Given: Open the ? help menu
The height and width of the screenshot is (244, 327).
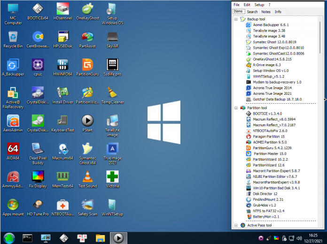Looking at the screenshot, I should 269,5.
